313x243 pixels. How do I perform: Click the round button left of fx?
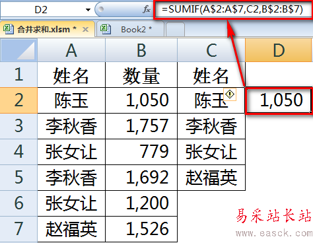tap(101, 9)
